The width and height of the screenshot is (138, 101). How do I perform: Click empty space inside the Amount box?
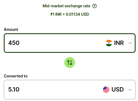62,43
